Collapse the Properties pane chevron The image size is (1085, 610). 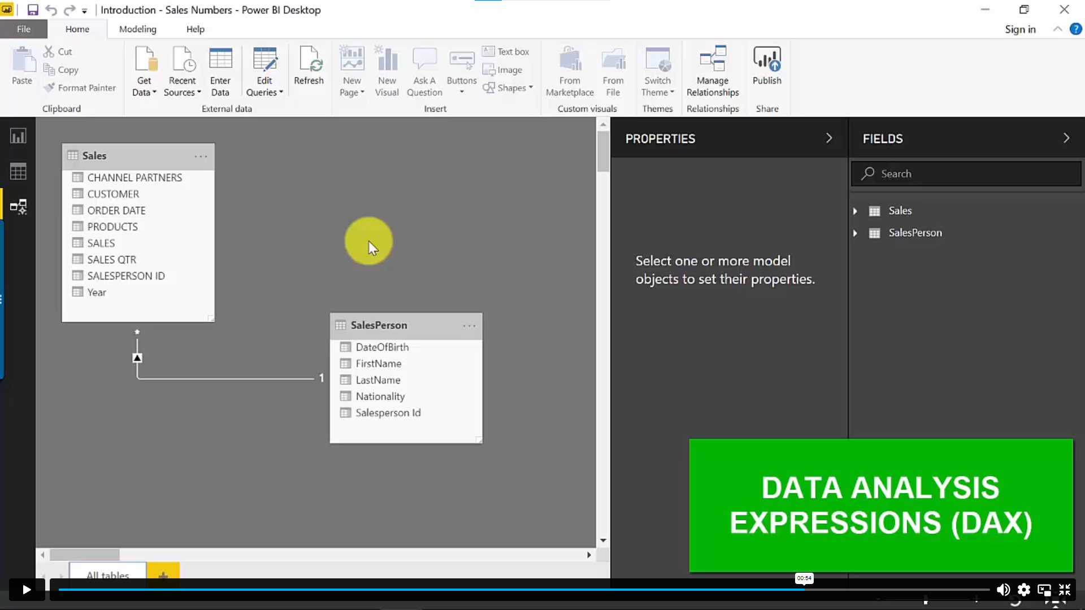click(x=829, y=138)
